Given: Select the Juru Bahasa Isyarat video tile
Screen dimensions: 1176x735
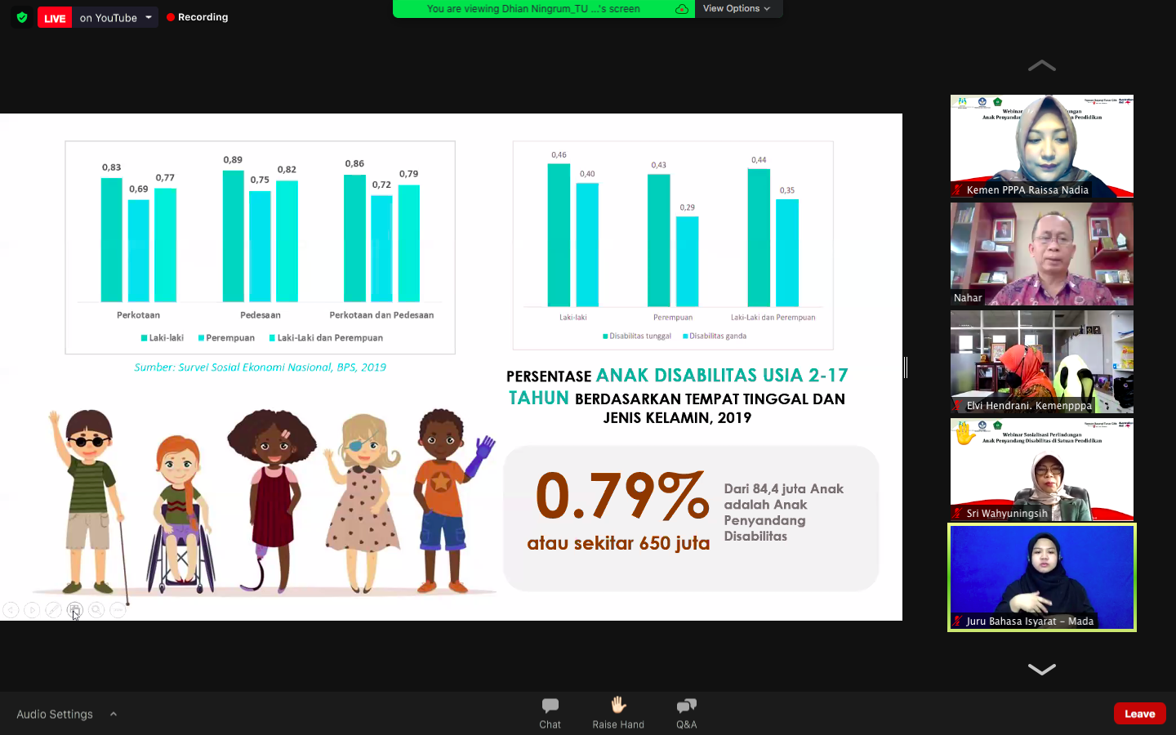Looking at the screenshot, I should (x=1041, y=577).
